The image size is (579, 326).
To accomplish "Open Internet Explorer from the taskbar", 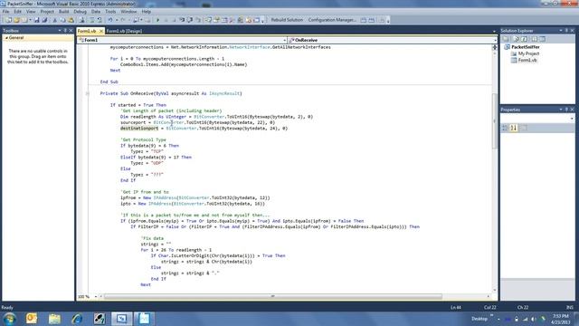I will (77, 318).
